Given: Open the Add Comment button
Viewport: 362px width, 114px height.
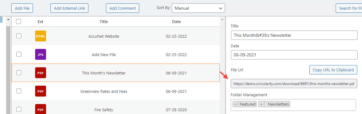Looking at the screenshot, I should tap(123, 8).
